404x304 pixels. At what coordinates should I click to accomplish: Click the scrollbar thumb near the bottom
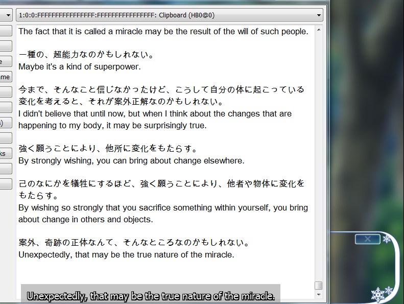[319, 286]
